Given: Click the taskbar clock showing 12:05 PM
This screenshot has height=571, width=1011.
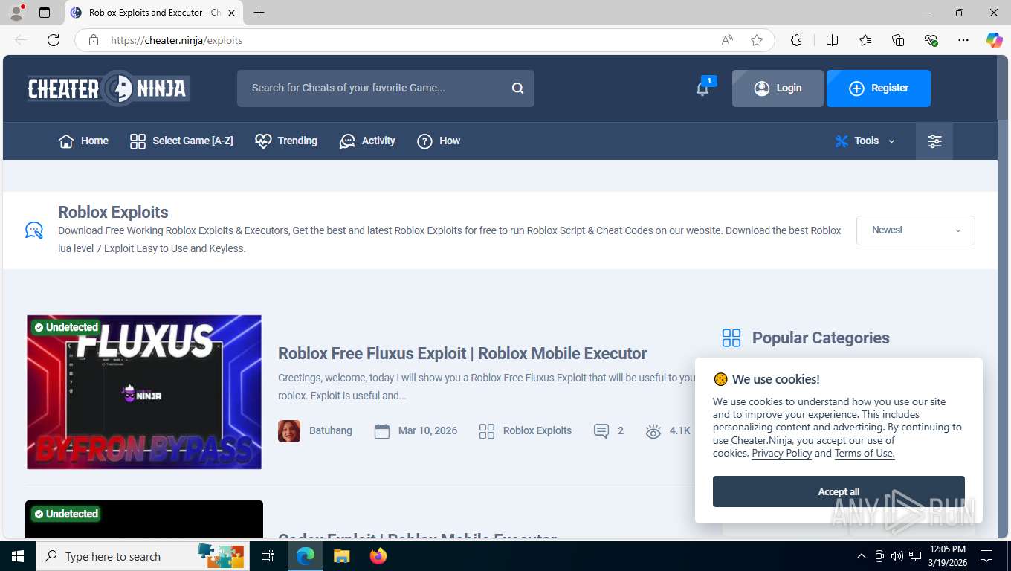Looking at the screenshot, I should coord(947,556).
